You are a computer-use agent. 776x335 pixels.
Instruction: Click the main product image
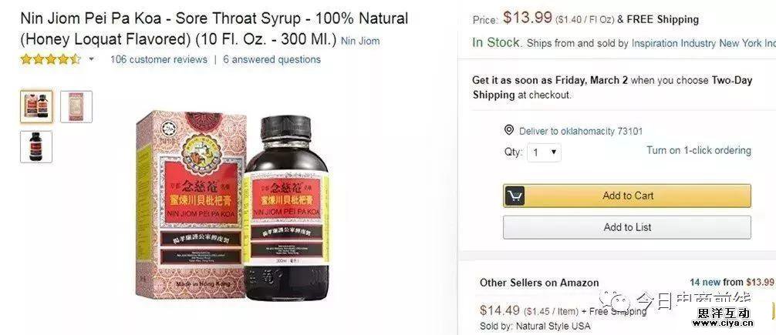pyautogui.click(x=233, y=206)
